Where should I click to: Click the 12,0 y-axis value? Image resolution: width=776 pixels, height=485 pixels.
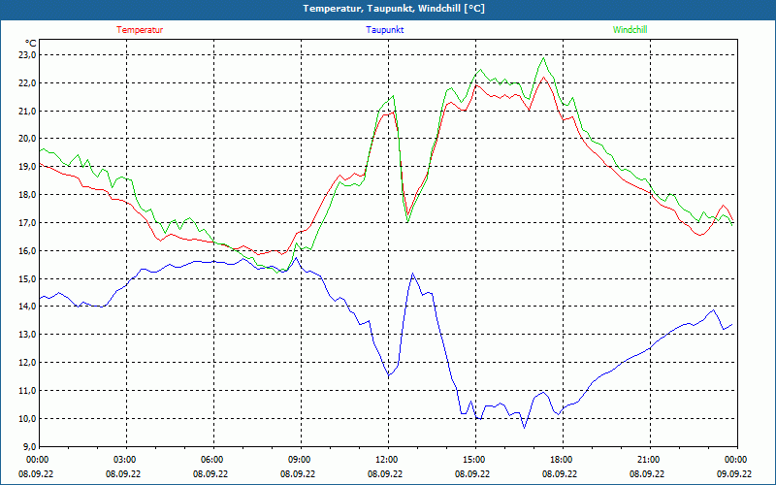point(27,363)
